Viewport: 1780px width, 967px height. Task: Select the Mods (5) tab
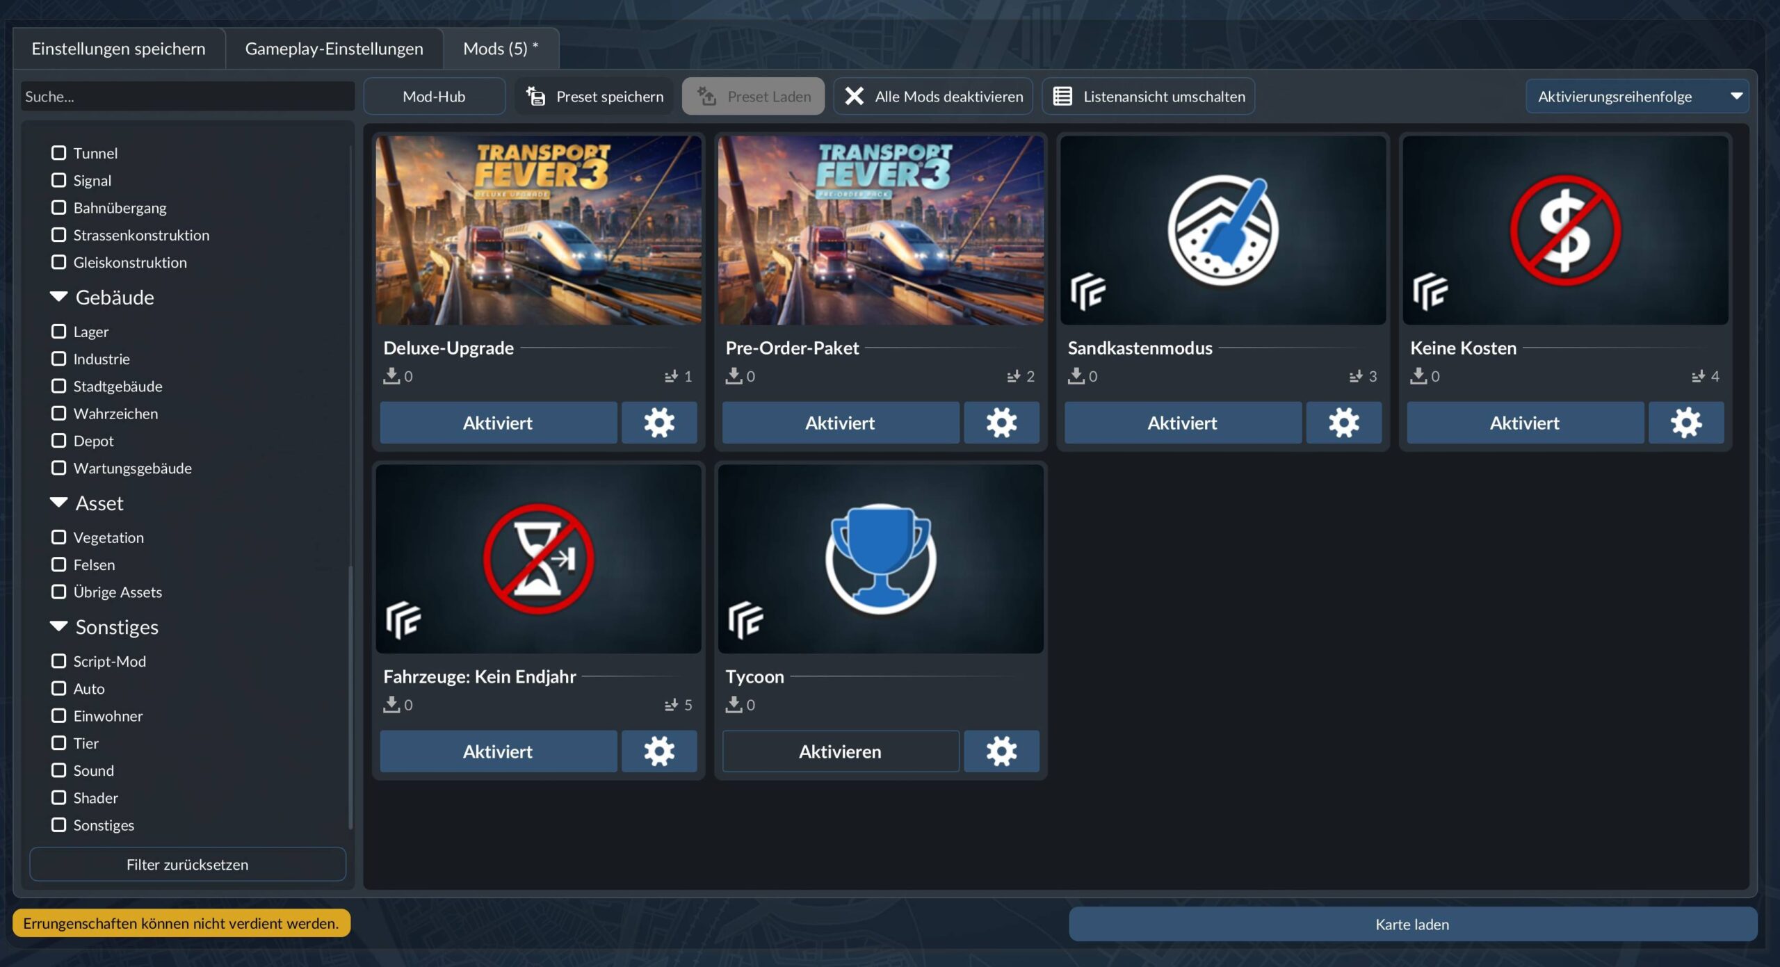[x=501, y=49]
